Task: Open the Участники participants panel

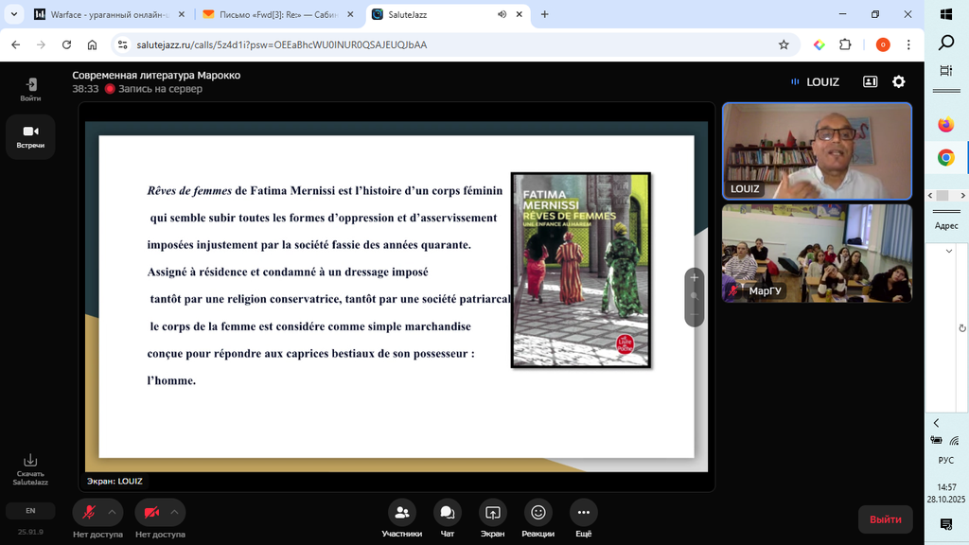Action: [x=401, y=513]
